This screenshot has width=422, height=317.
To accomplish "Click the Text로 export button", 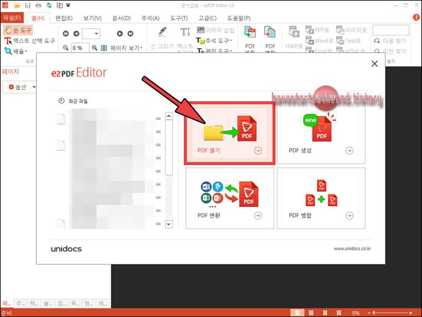I will (x=348, y=40).
